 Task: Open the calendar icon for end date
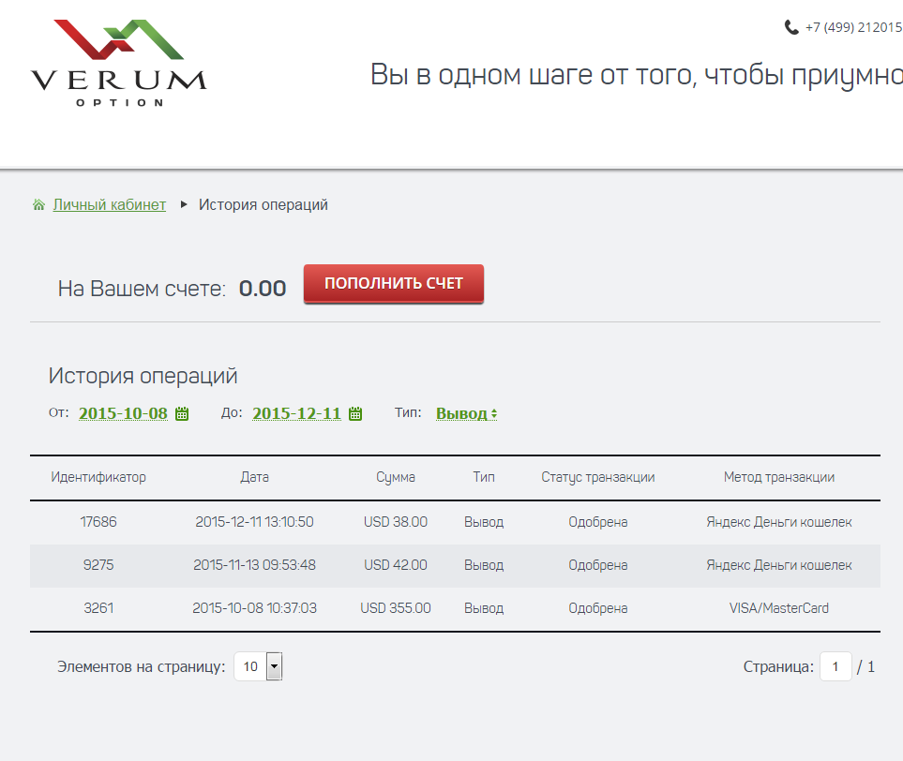click(355, 413)
